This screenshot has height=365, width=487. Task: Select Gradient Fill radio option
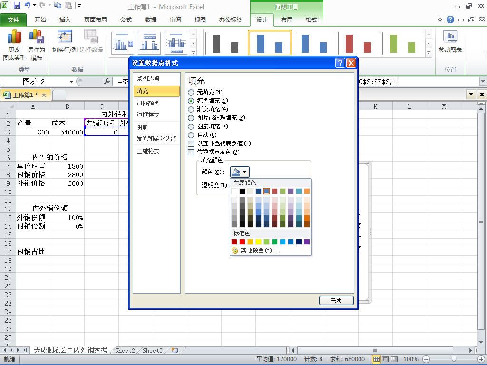(191, 109)
